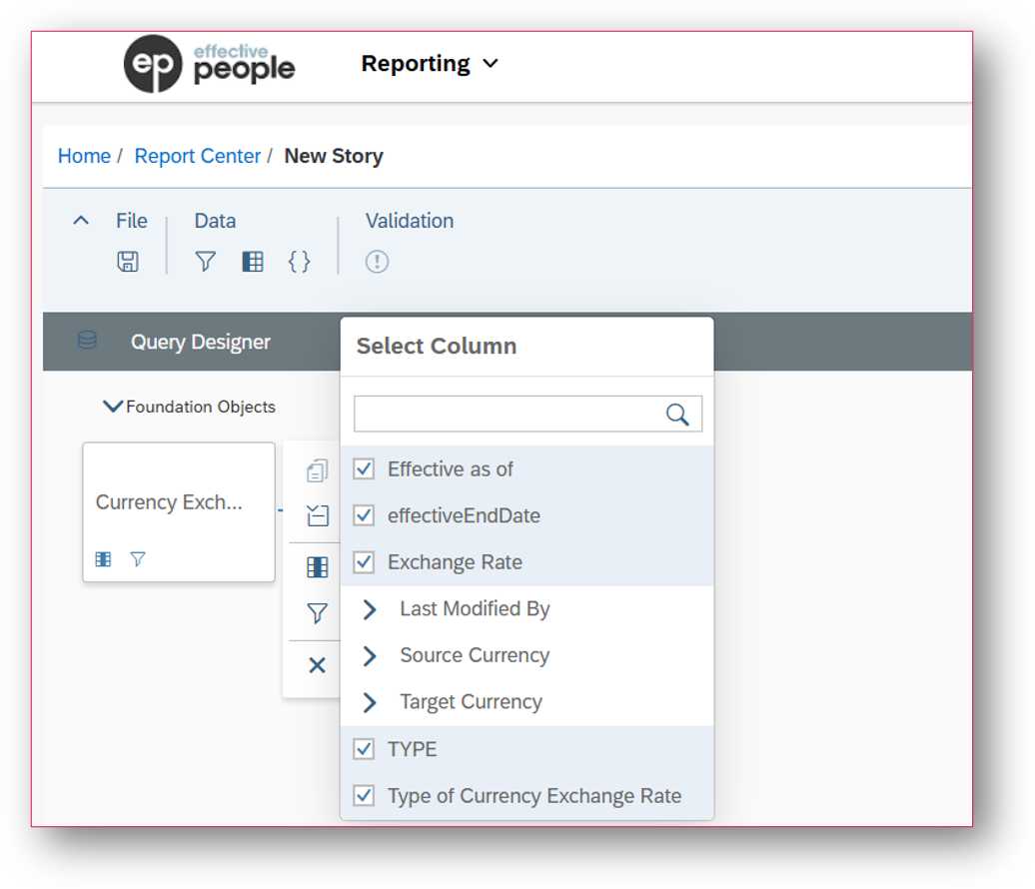Uncheck Type of Currency Exchange Rate checkbox
This screenshot has height=889, width=1035.
tap(364, 795)
